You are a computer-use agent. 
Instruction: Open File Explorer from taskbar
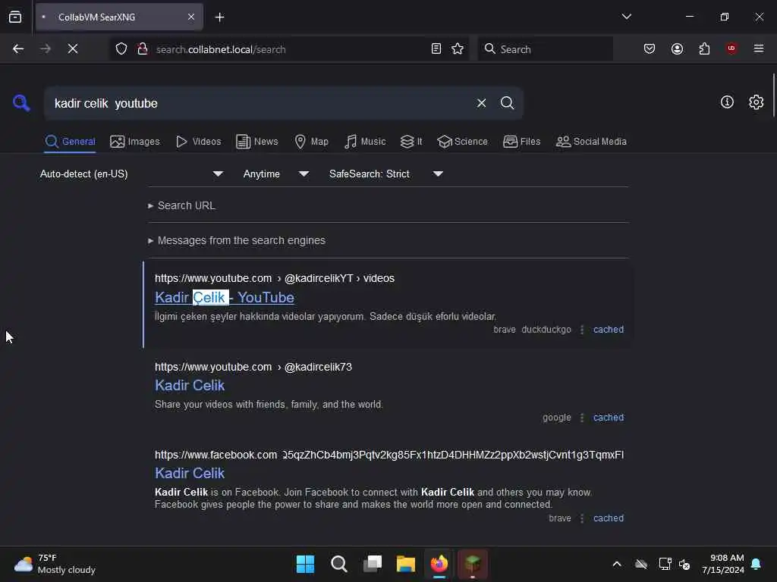tap(406, 564)
